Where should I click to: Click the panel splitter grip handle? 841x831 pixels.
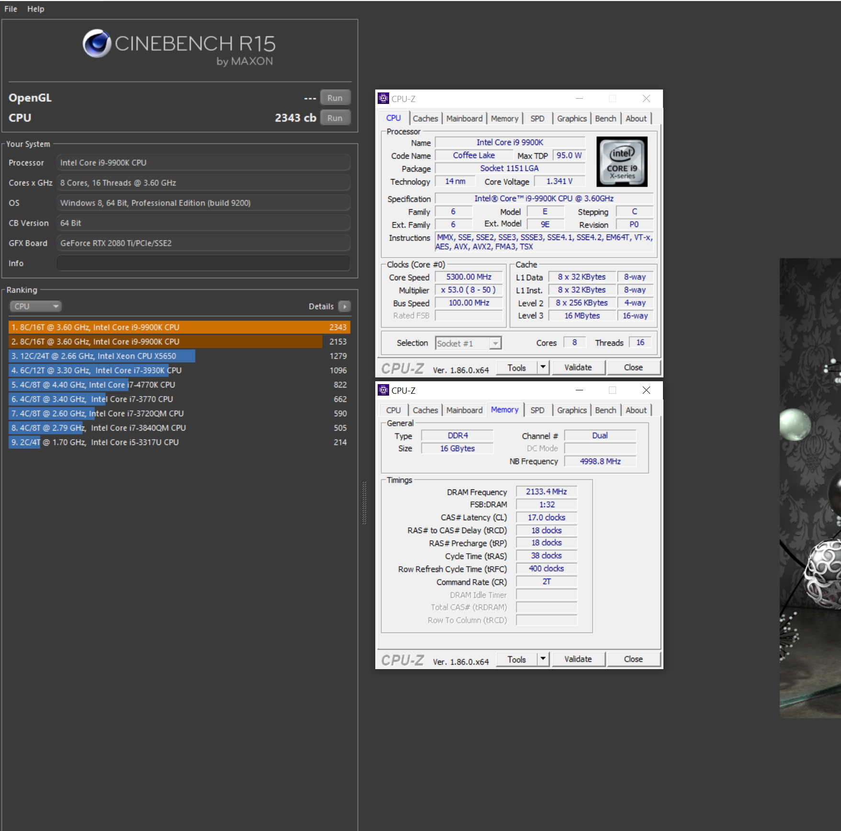pyautogui.click(x=364, y=502)
